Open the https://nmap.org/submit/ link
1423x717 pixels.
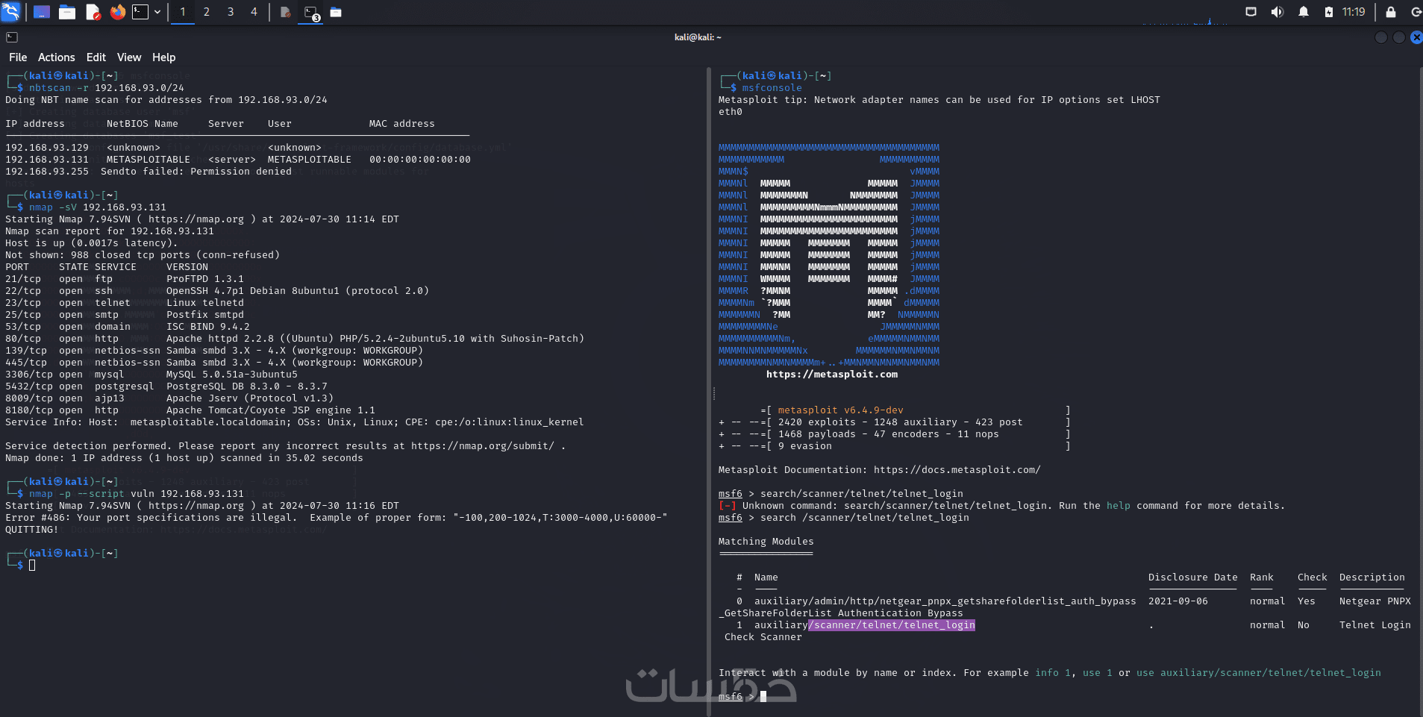click(x=483, y=446)
